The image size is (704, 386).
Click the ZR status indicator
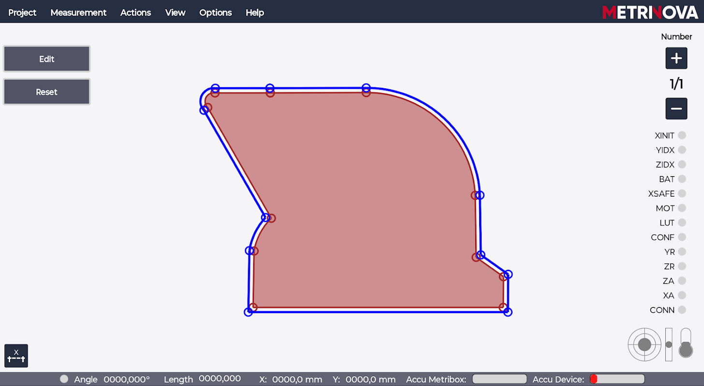682,266
